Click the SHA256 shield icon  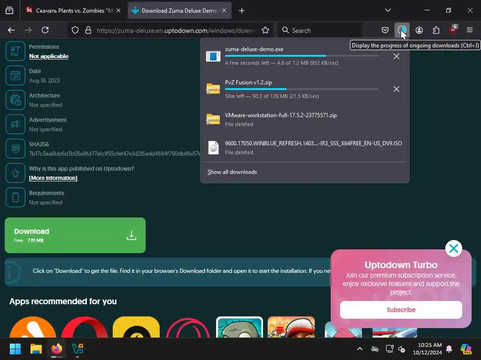[16, 149]
